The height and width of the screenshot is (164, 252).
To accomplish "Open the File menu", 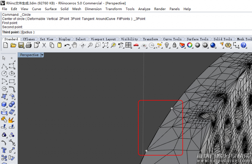I will [x=4, y=9].
